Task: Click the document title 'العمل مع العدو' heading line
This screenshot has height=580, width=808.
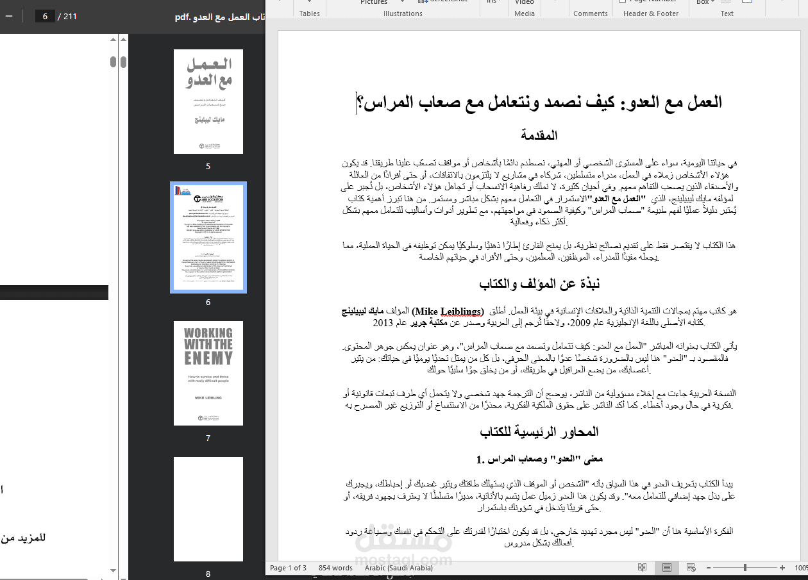Action: click(x=539, y=102)
